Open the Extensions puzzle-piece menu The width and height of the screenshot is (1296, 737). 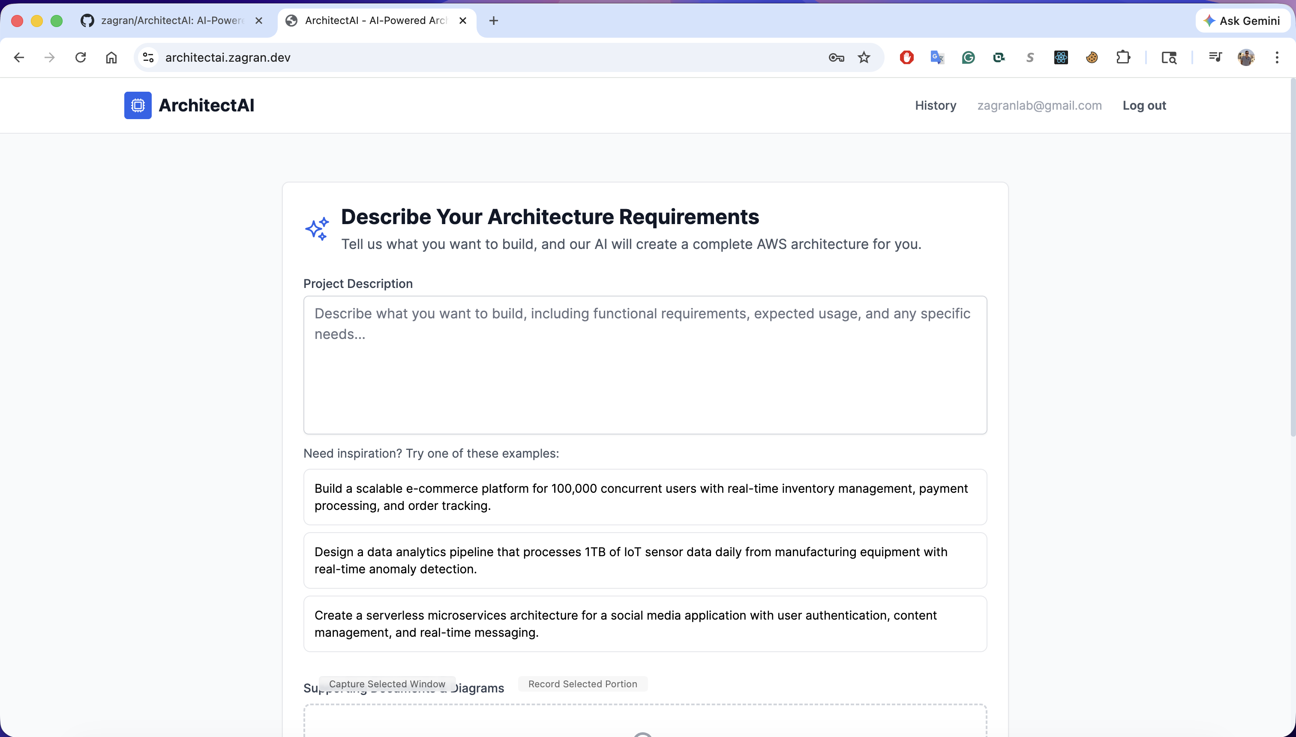click(1123, 58)
